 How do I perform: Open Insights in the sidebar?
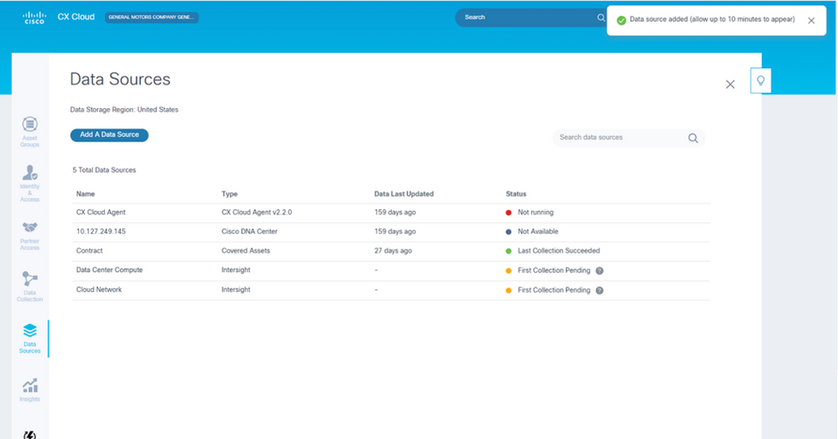(x=30, y=389)
